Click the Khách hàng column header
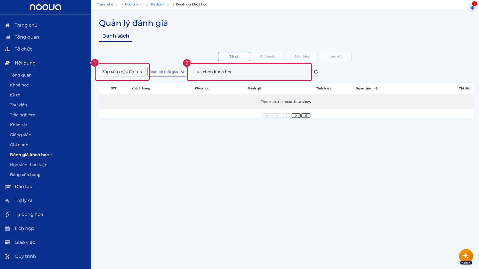479x269 pixels. [x=141, y=88]
